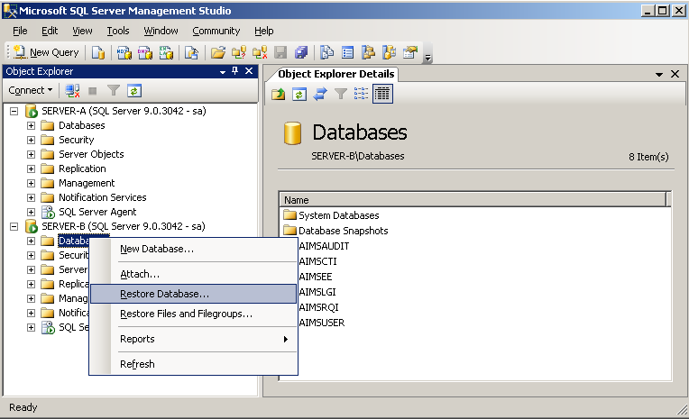Expand the Replication node under SERVER-A

[31, 169]
